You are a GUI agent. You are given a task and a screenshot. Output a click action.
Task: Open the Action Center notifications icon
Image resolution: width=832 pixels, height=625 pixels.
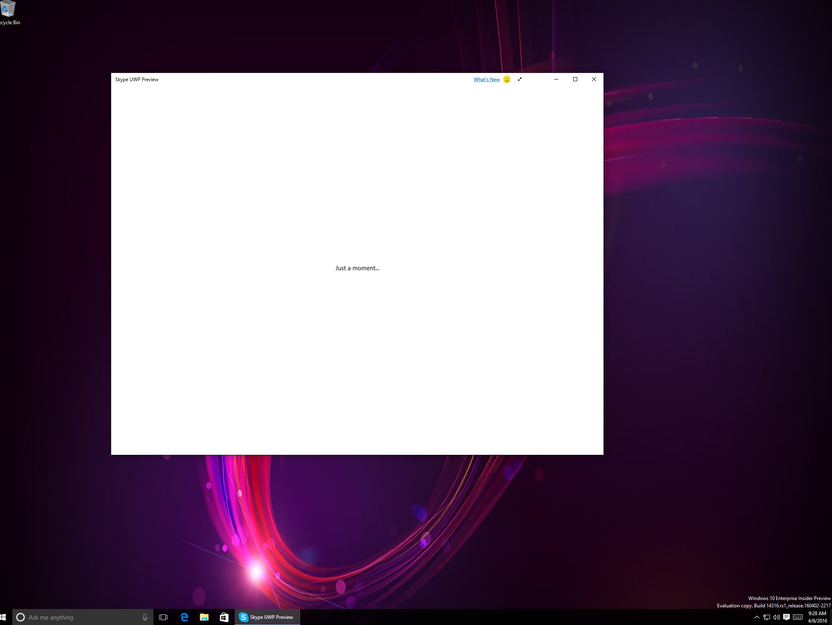click(786, 617)
